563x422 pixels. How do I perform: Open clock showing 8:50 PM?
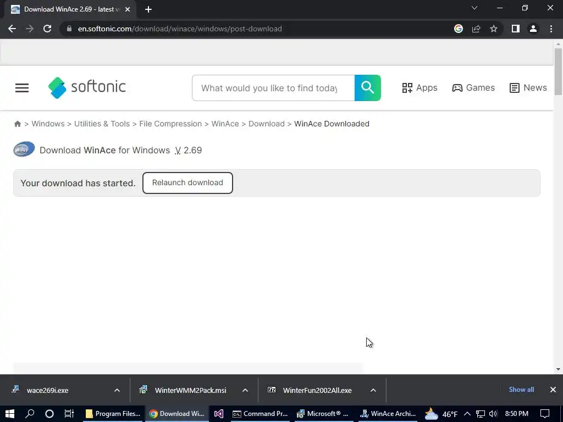point(516,414)
